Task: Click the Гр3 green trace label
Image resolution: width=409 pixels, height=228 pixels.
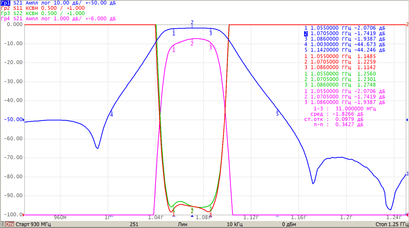Action: [5, 14]
